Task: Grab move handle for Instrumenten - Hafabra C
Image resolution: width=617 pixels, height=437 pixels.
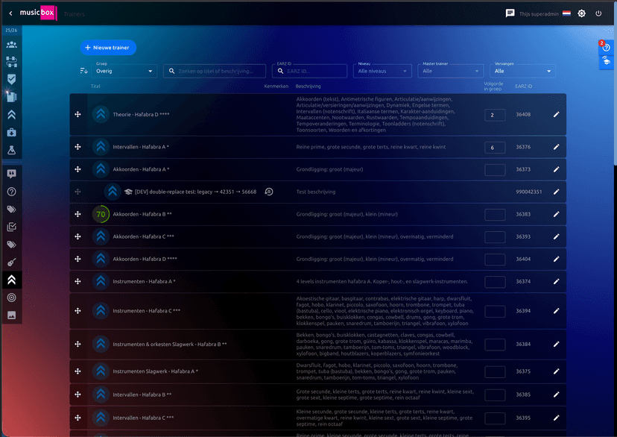Action: click(x=78, y=311)
